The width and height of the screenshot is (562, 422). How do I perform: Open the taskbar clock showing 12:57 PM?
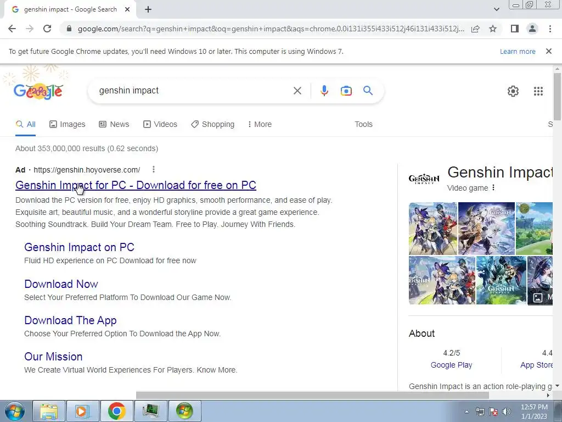(534, 412)
